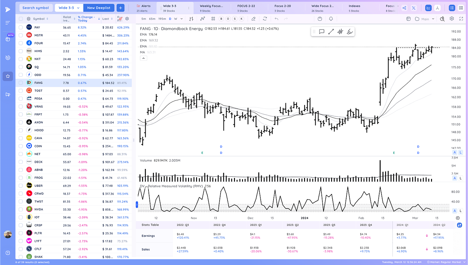Viewport: 468px width, 265px height.
Task: Check the COIN row checkbox
Action: [x=21, y=146]
